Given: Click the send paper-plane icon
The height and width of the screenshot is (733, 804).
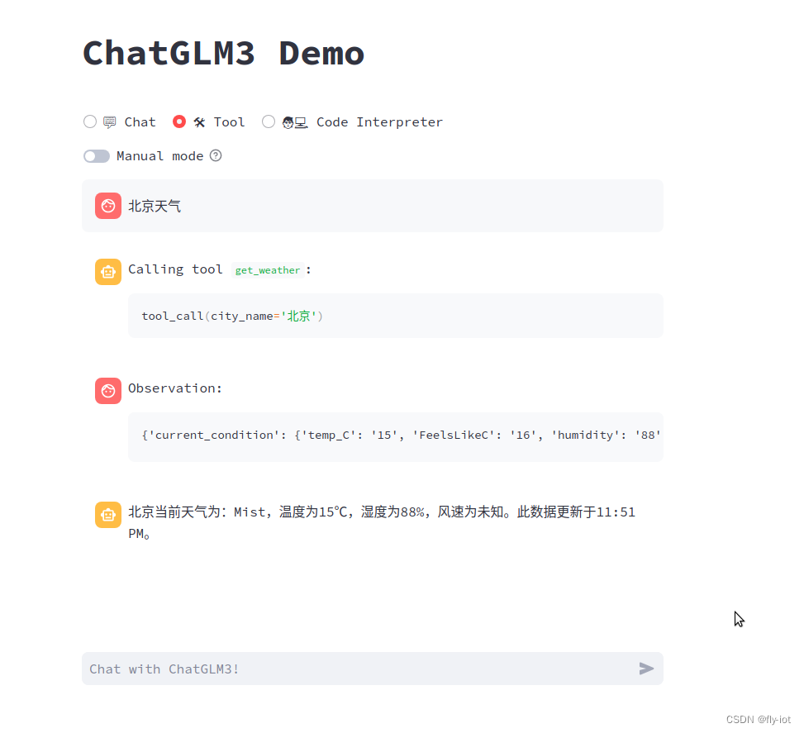Looking at the screenshot, I should [646, 669].
